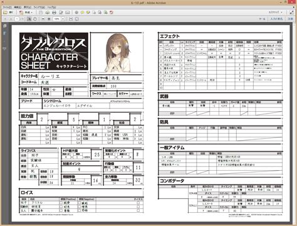This screenshot has height=226, width=297.
Task: Open the ヘルプ (Help) menu
Action: click(x=51, y=7)
